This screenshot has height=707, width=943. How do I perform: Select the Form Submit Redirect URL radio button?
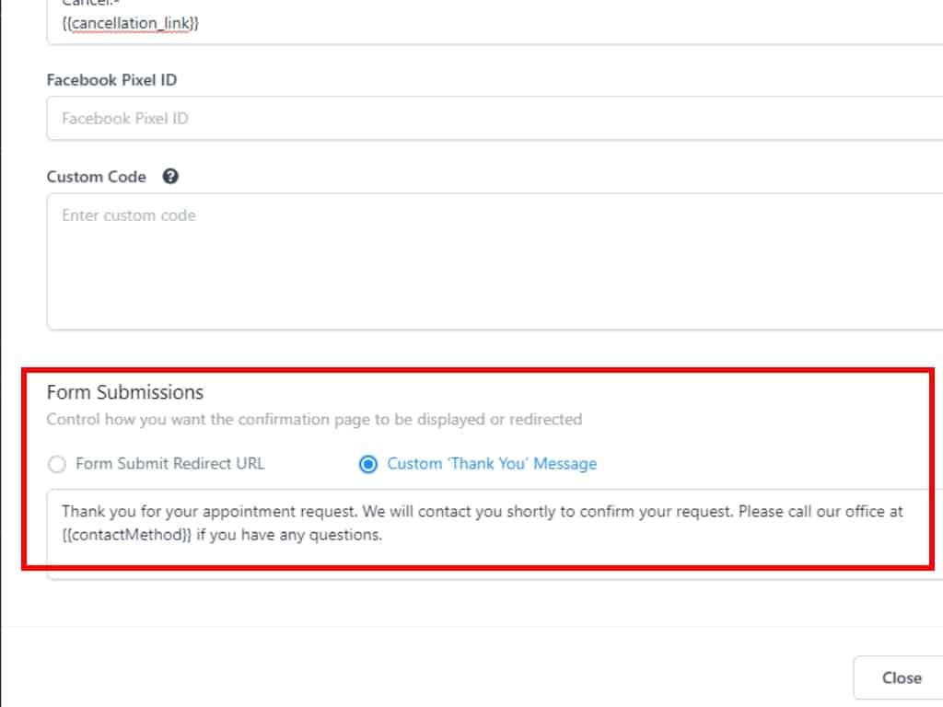[57, 464]
